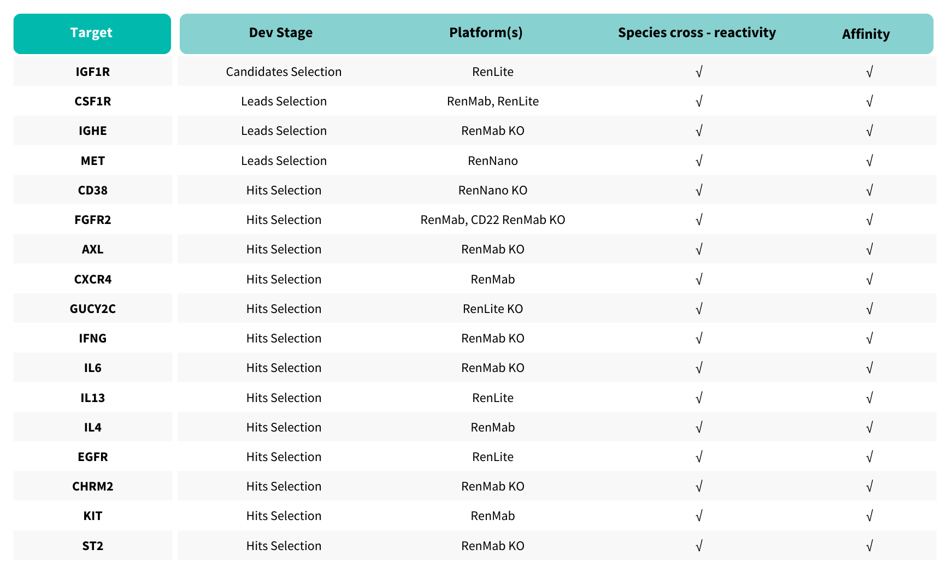942x573 pixels.
Task: Select the CHRM2 target cell
Action: pyautogui.click(x=93, y=486)
